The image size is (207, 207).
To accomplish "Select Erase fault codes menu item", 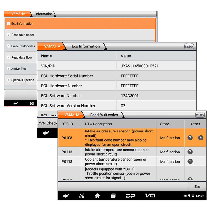I will tap(21, 46).
